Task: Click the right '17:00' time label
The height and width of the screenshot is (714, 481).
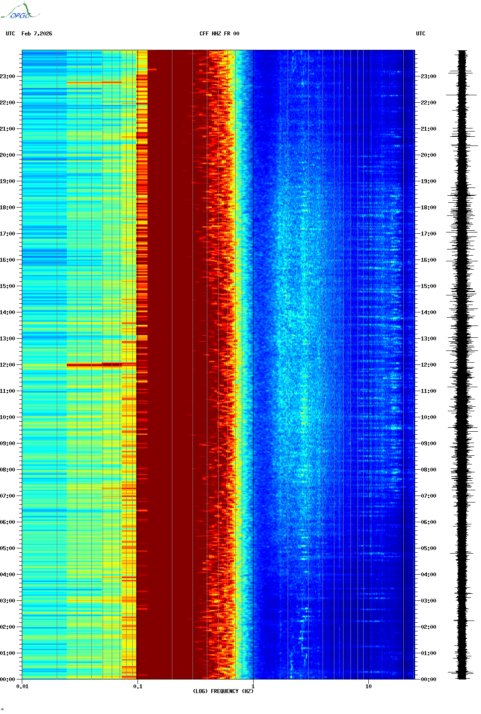Action: (429, 234)
